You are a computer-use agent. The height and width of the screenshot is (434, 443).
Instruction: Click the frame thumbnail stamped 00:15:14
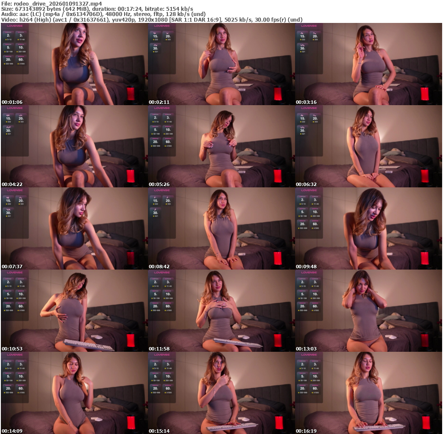point(221,393)
